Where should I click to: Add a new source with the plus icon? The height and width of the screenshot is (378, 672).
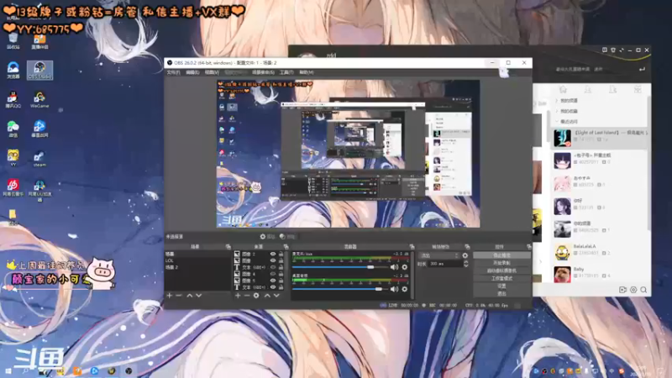[x=238, y=296]
